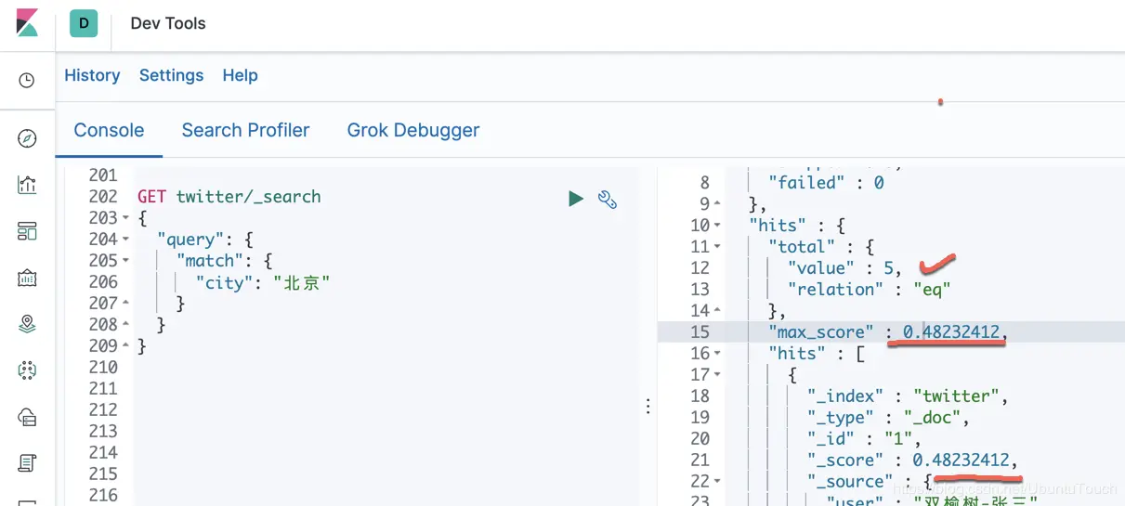This screenshot has width=1125, height=506.
Task: Click fold arrow at response line 9
Action: [x=717, y=204]
